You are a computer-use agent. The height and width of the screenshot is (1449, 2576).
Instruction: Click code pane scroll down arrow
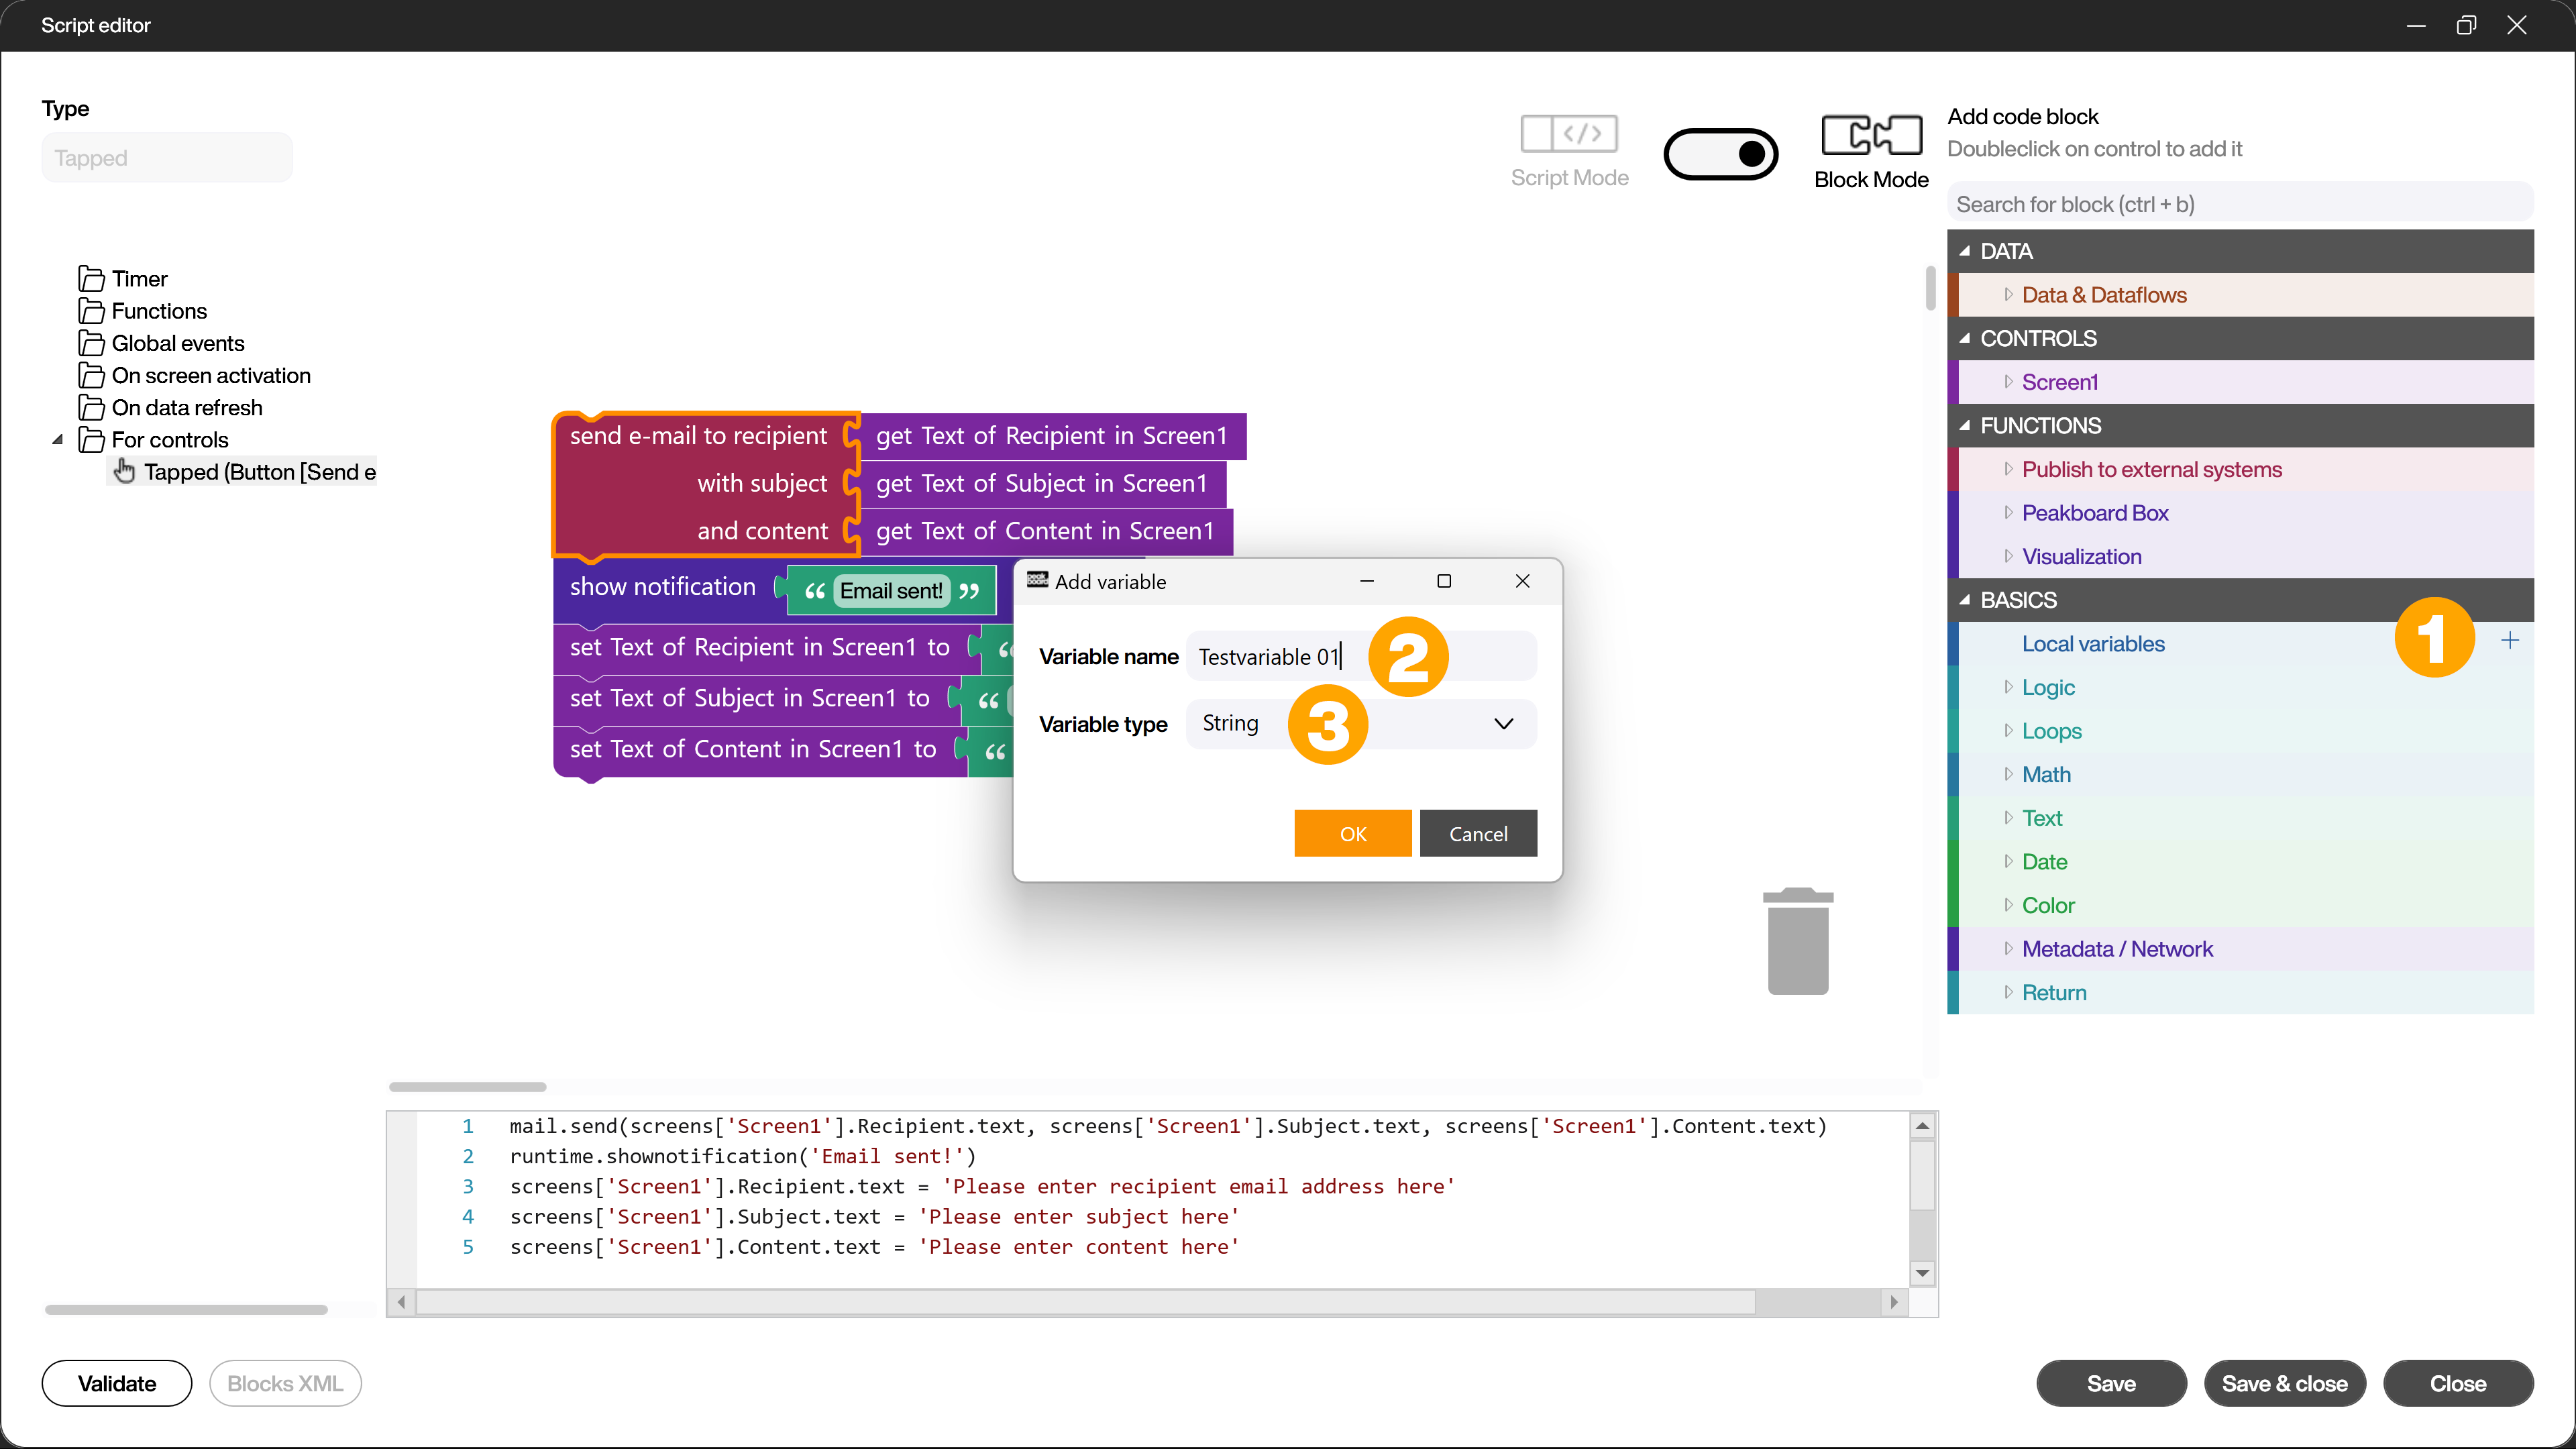pyautogui.click(x=1922, y=1273)
